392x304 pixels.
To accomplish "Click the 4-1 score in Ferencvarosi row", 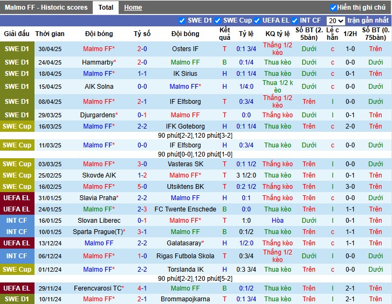I will pyautogui.click(x=142, y=288).
